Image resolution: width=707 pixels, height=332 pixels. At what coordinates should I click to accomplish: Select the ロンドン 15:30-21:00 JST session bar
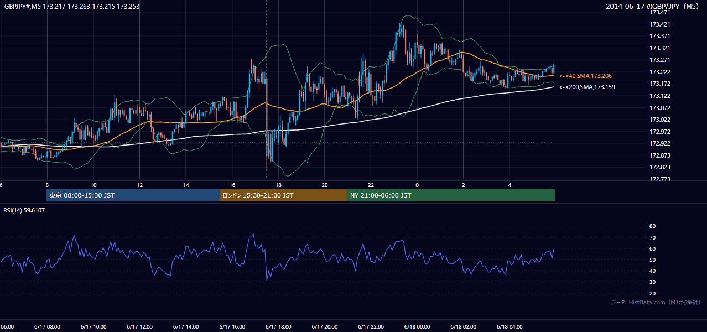point(283,195)
